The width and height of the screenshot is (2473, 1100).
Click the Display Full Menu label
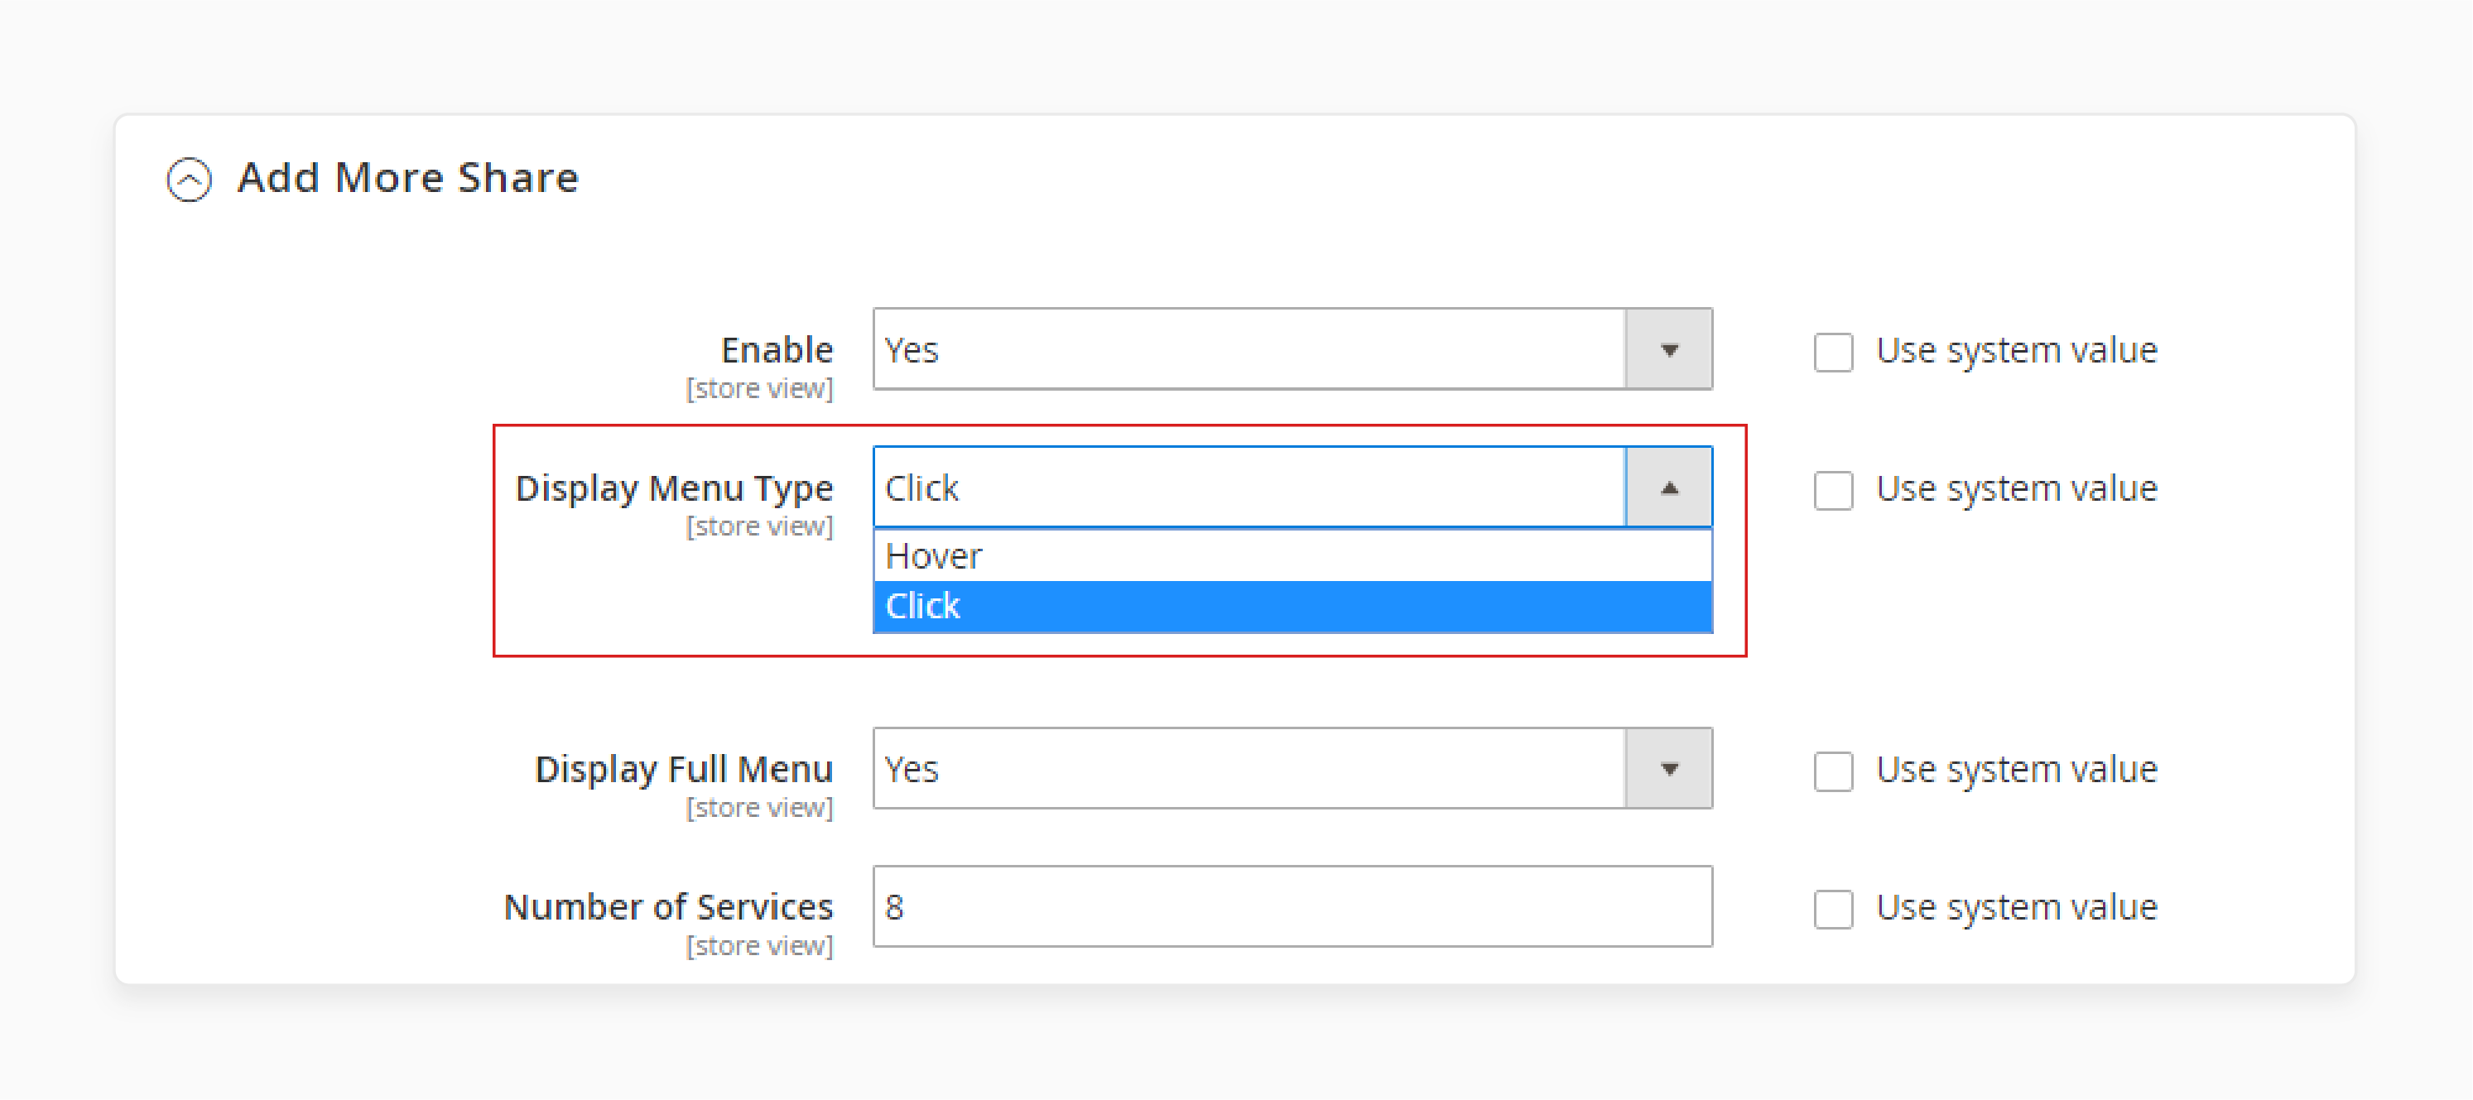(684, 768)
